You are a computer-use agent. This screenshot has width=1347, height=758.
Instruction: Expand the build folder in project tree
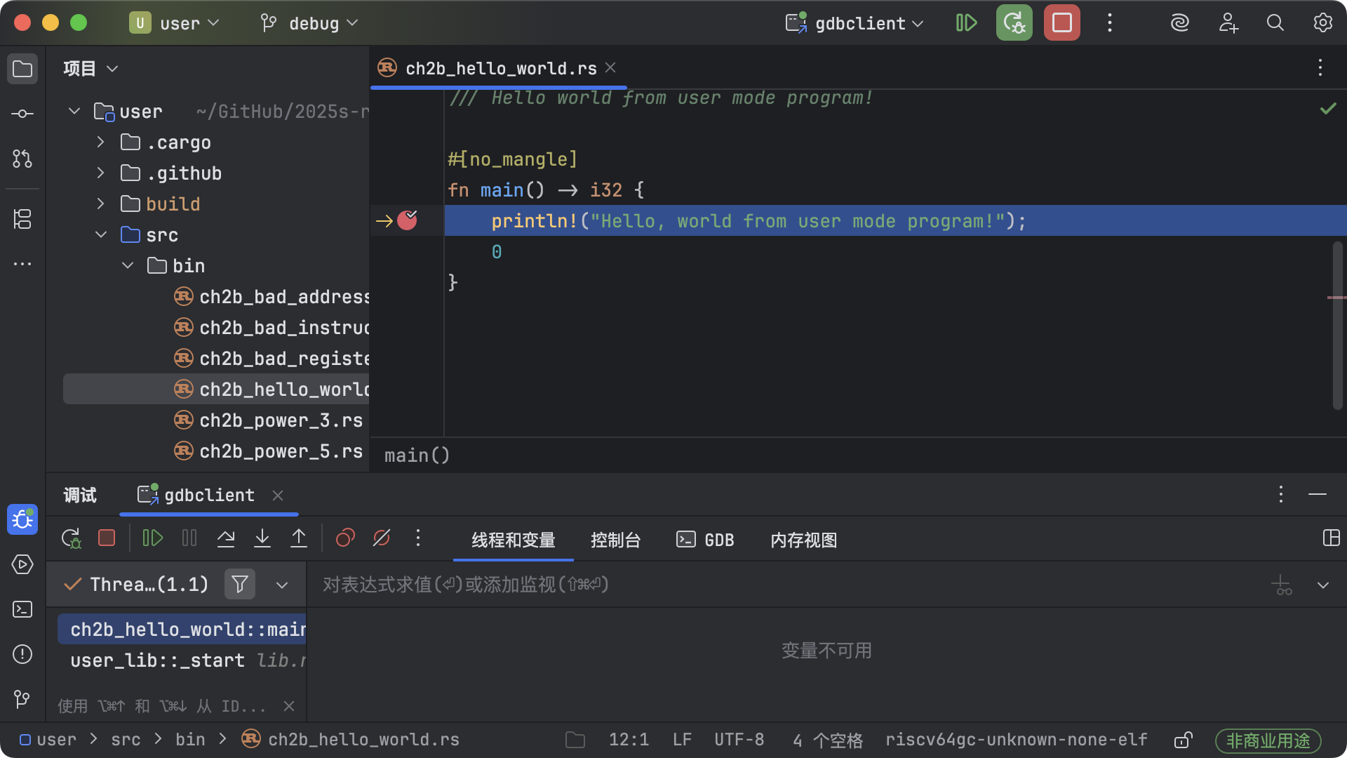point(100,204)
